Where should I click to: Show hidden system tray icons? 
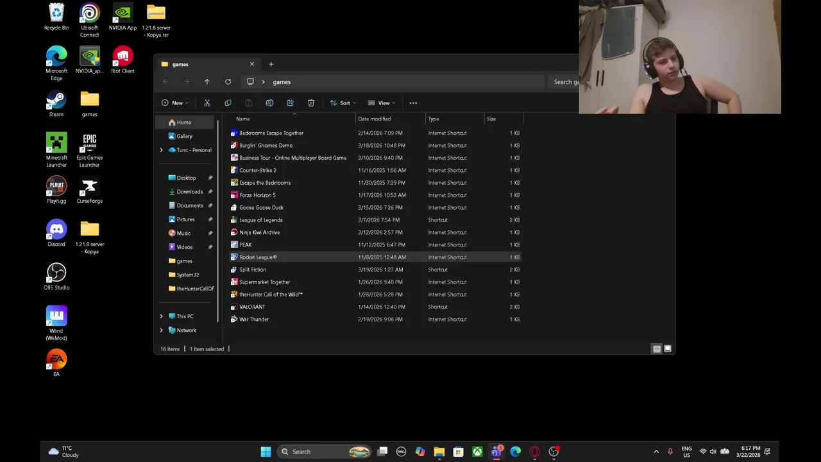[656, 452]
